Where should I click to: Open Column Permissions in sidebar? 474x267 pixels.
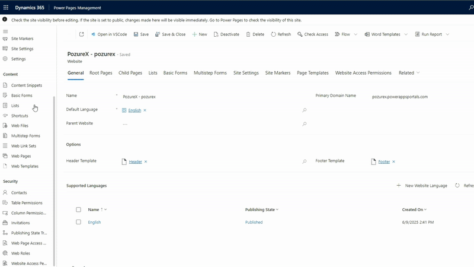(x=28, y=213)
